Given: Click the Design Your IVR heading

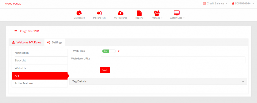Looking at the screenshot, I should 29,31.
